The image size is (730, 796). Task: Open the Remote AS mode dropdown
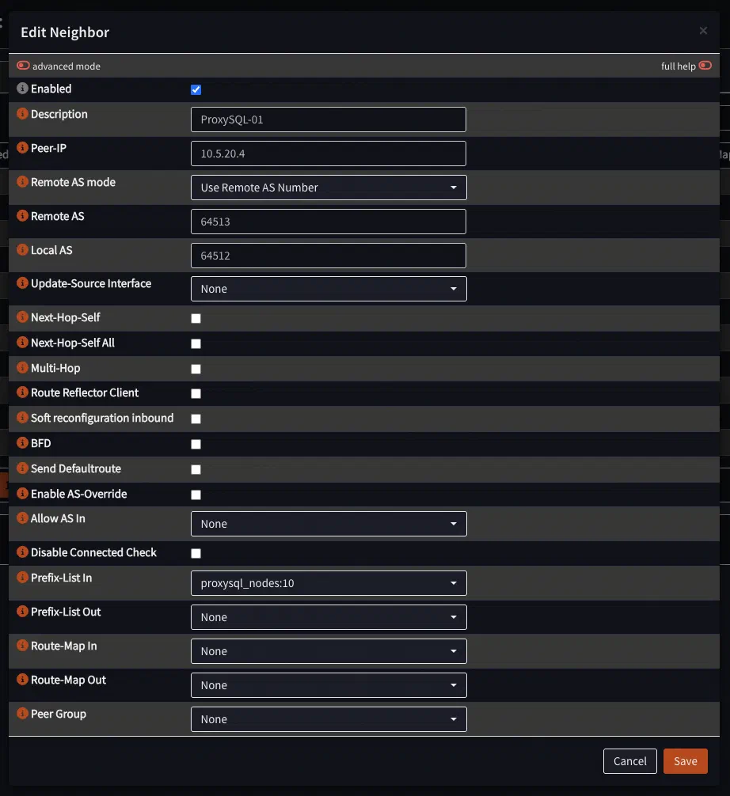pos(329,188)
